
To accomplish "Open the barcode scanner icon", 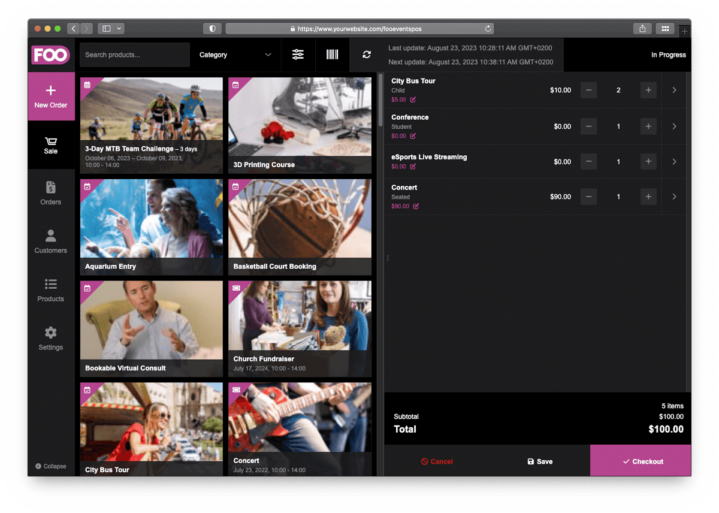I will click(332, 55).
